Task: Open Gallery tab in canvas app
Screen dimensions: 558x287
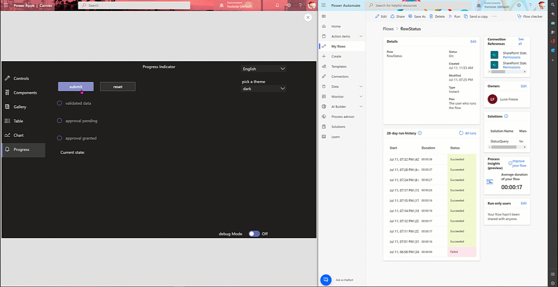Action: tap(24, 107)
